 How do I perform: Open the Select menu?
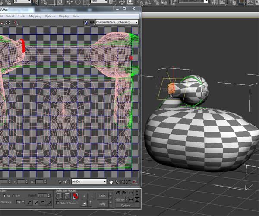[10, 16]
